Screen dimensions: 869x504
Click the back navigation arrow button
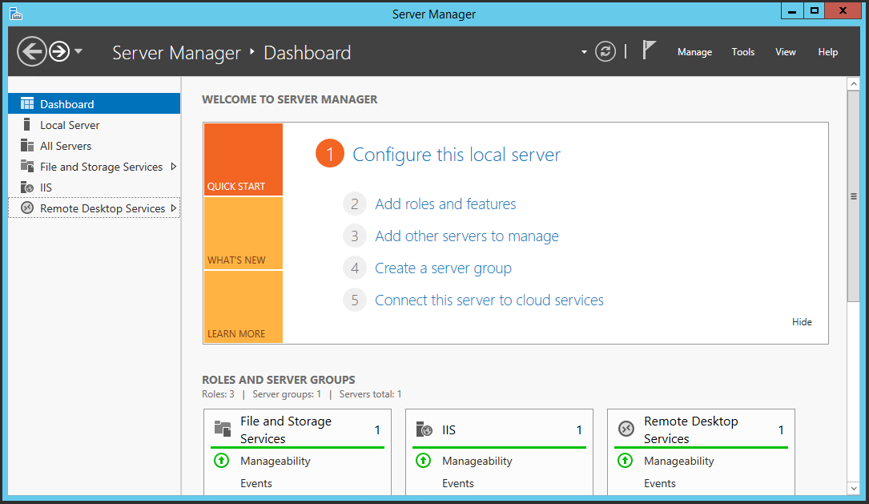[31, 52]
